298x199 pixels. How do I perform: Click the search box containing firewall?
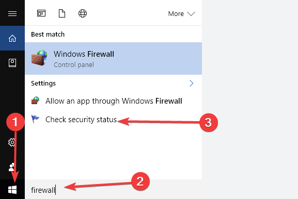[113, 190]
